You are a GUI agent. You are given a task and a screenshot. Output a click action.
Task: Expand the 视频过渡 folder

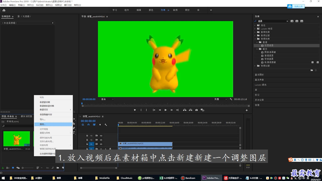(255, 66)
